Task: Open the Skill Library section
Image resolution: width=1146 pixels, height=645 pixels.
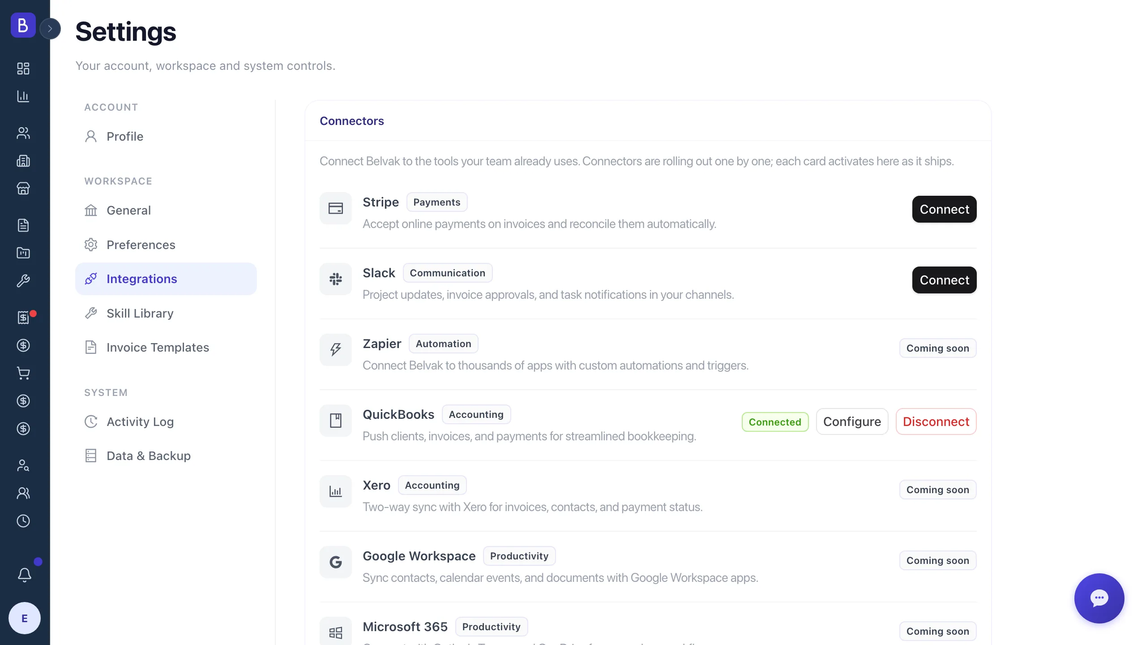Action: [166, 314]
